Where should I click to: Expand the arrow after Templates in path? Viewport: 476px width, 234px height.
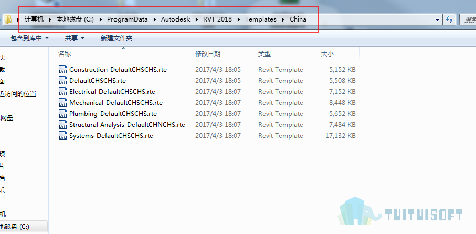pyautogui.click(x=283, y=19)
